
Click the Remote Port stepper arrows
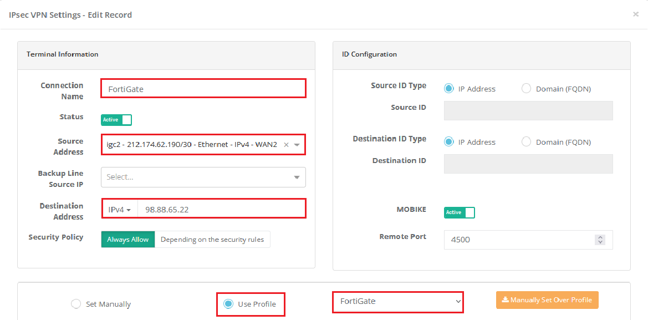pos(600,240)
